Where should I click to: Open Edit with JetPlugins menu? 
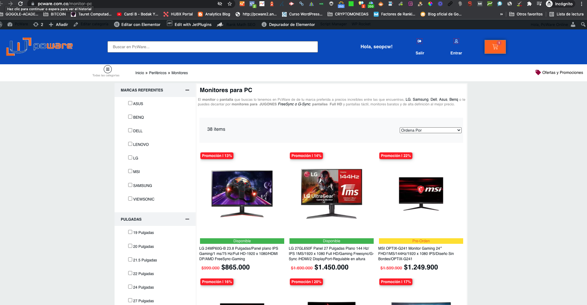(189, 24)
